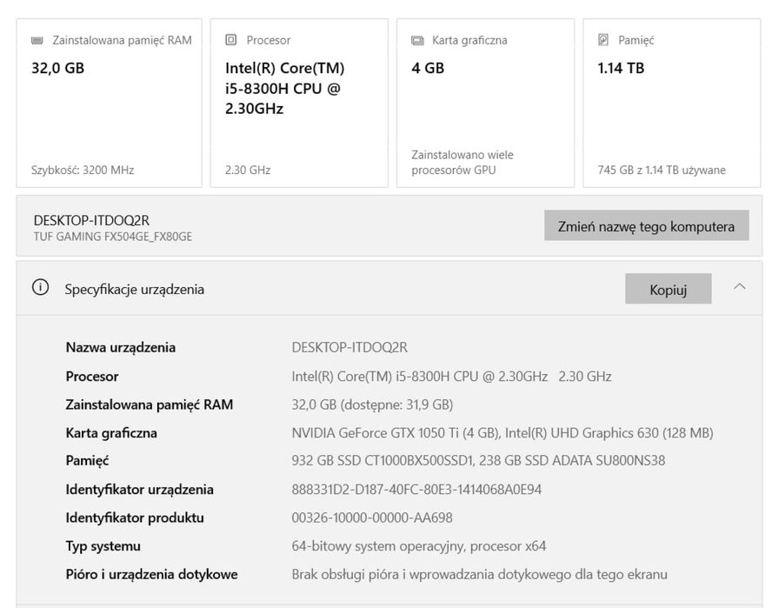Select TUF GAMING FX504GE_FX80GE model text

click(x=113, y=237)
